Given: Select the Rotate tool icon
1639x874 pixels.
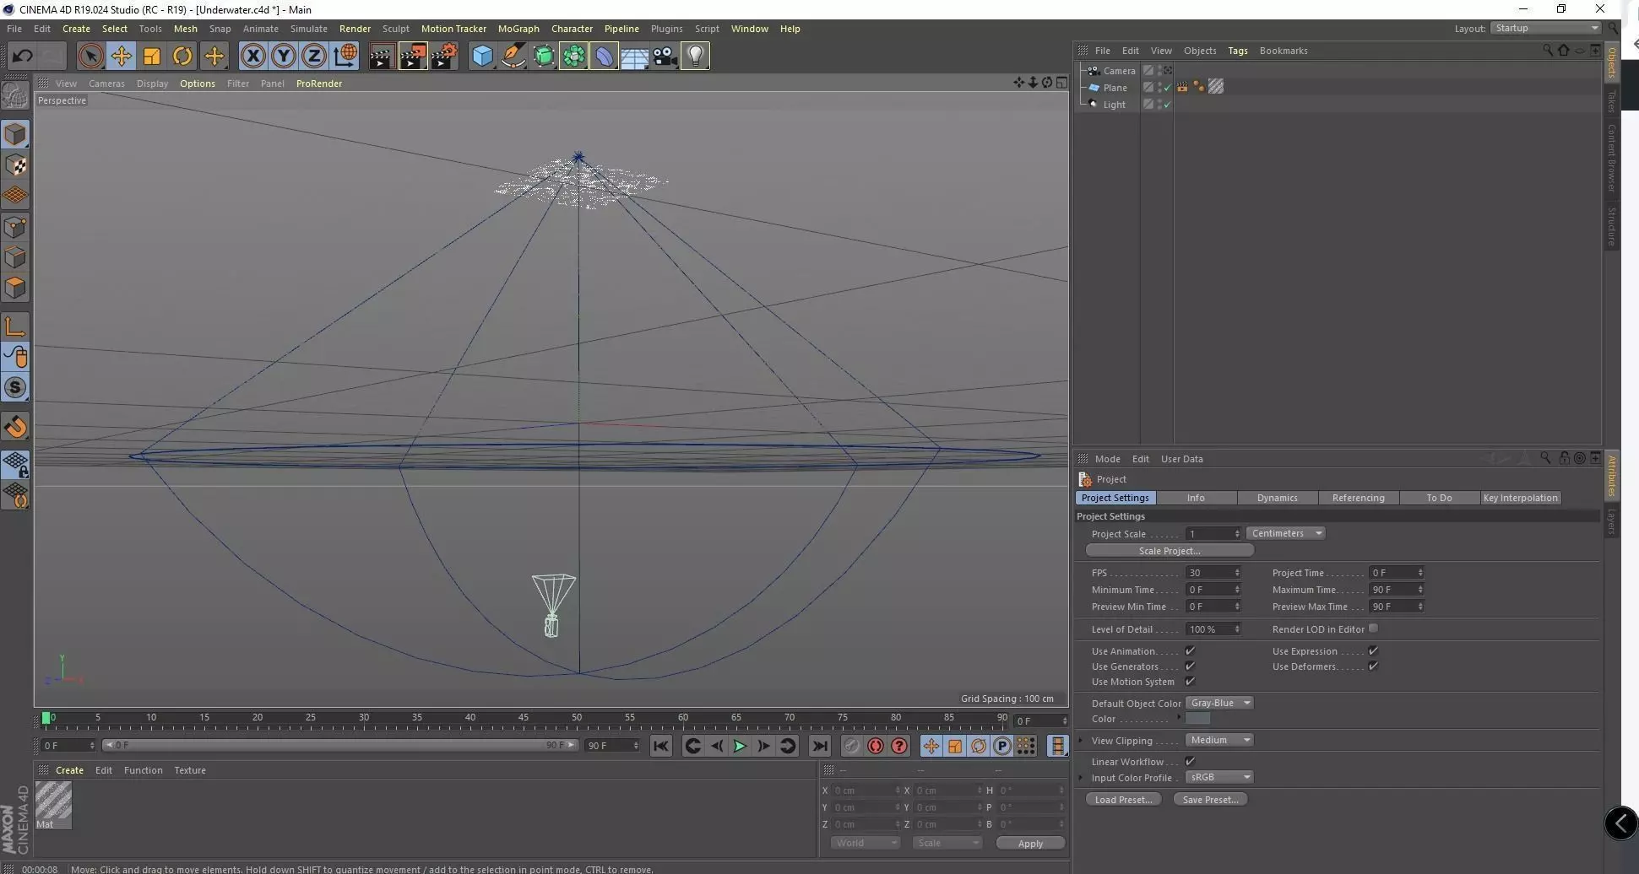Looking at the screenshot, I should tap(182, 56).
